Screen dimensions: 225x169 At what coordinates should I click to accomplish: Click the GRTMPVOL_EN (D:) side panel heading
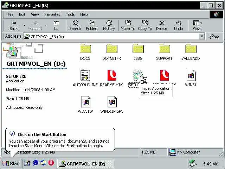36,64
